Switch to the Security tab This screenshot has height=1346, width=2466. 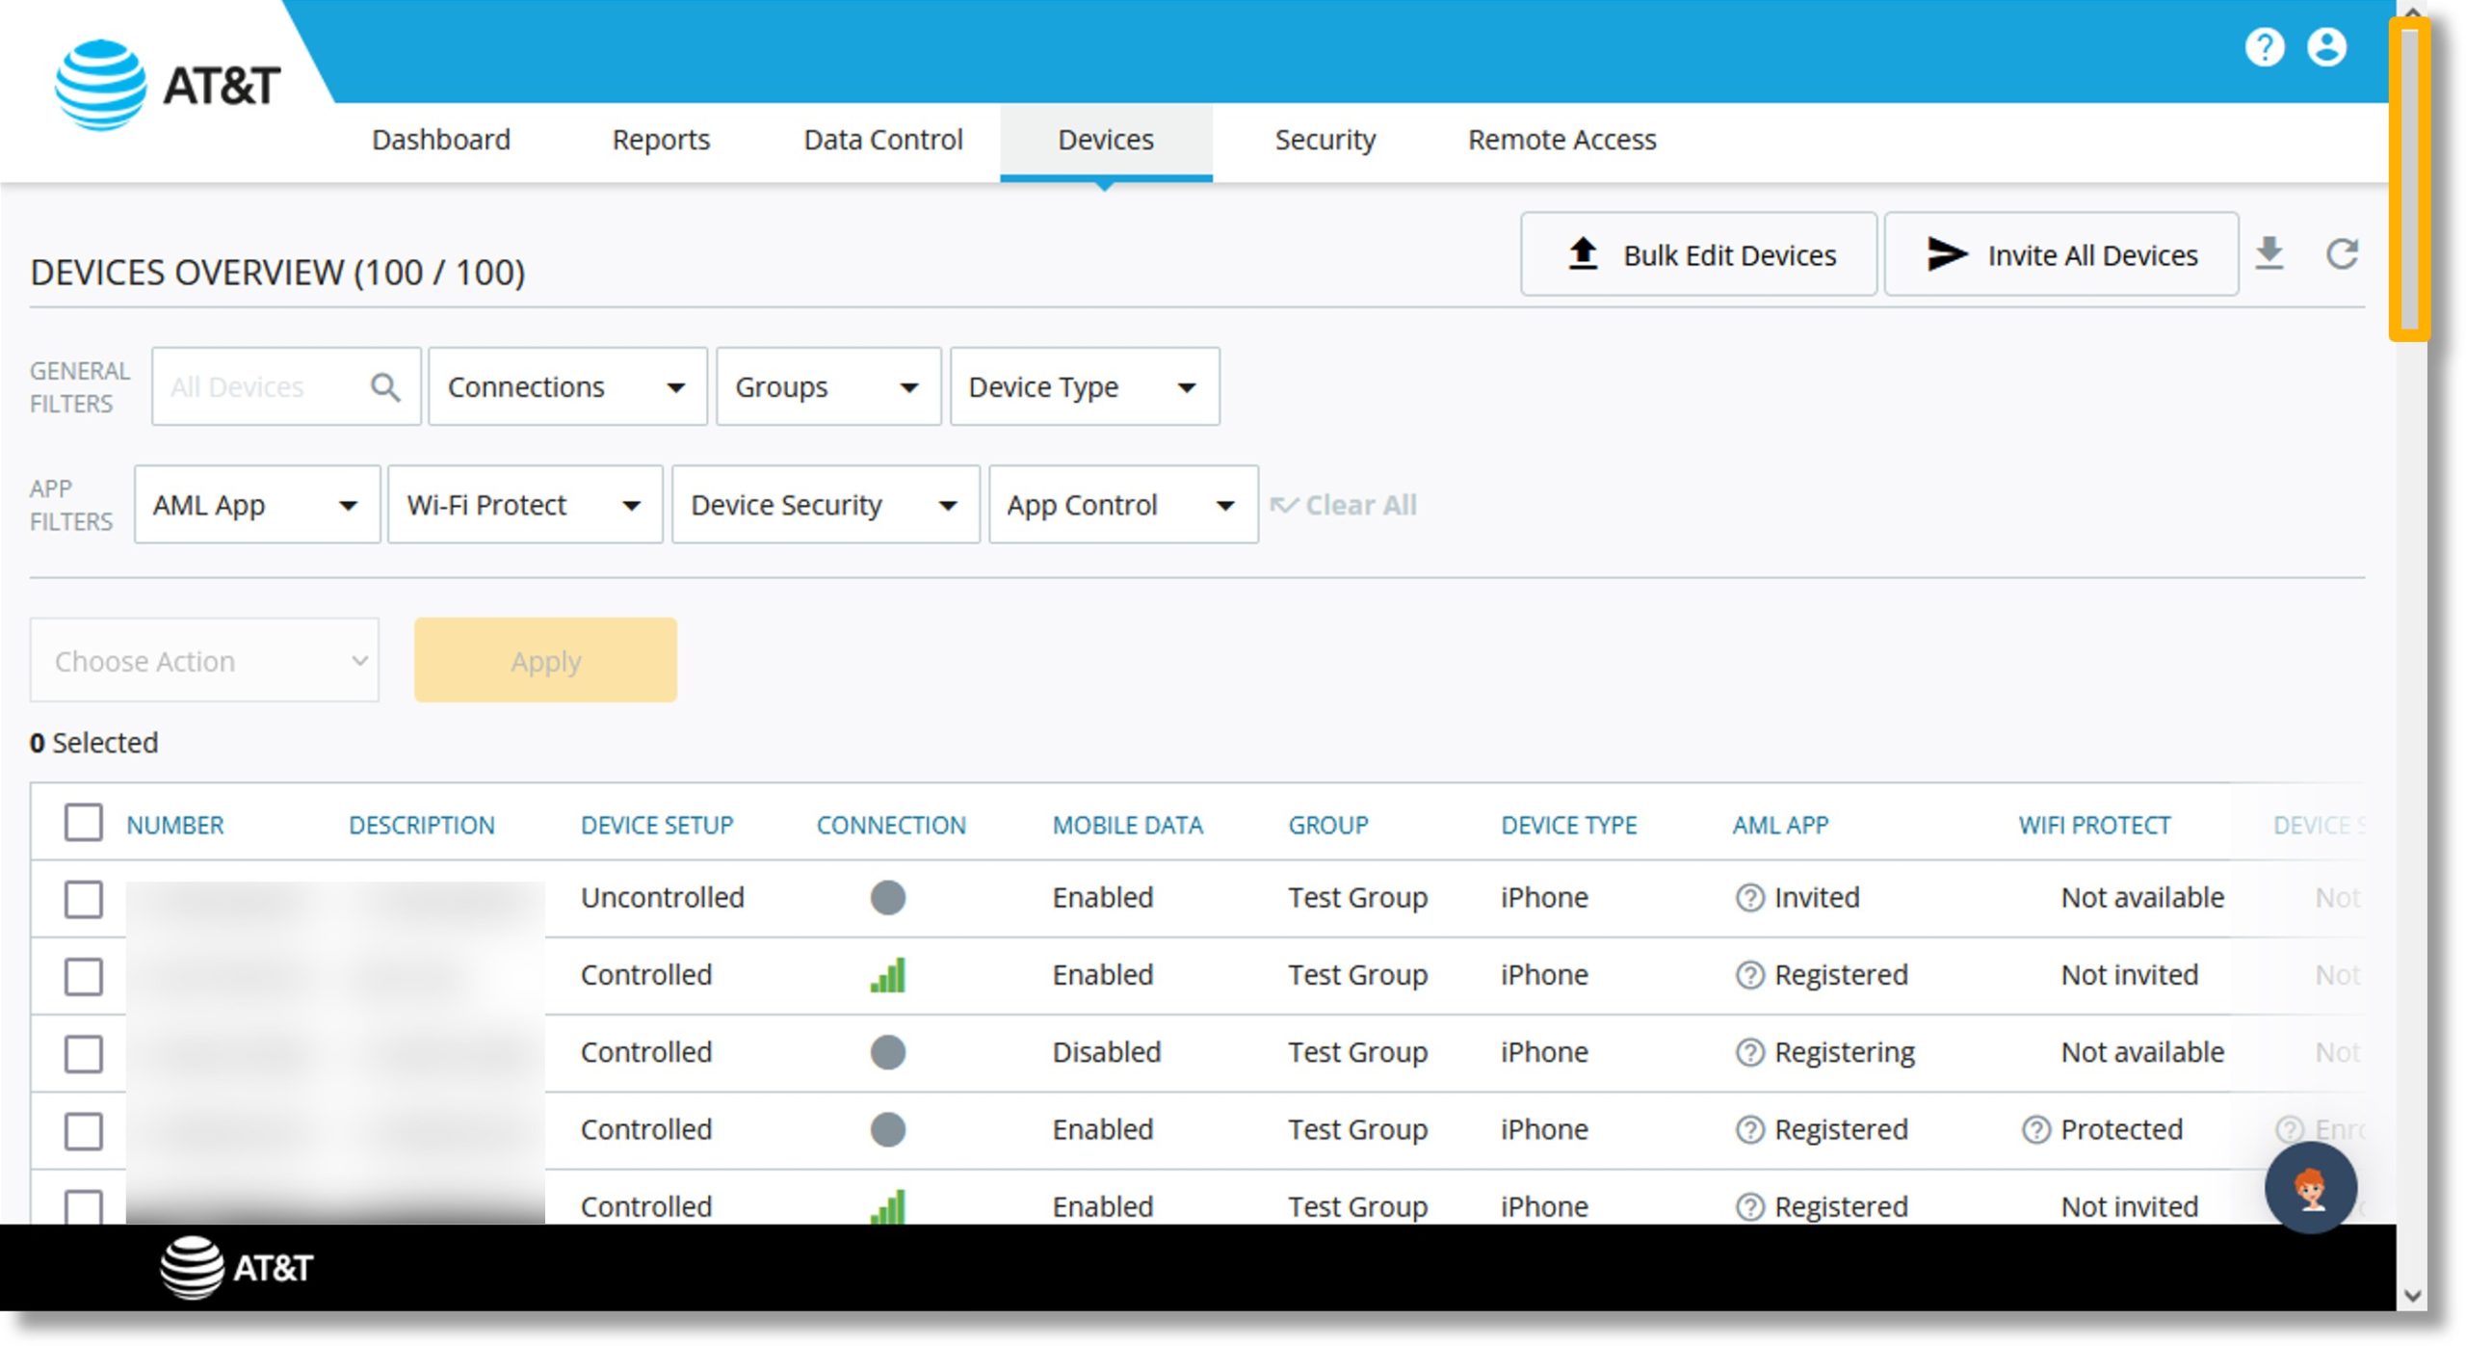1325,140
